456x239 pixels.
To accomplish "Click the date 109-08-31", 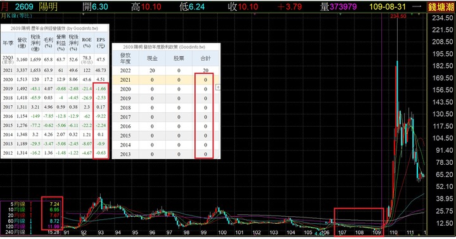I will point(387,7).
